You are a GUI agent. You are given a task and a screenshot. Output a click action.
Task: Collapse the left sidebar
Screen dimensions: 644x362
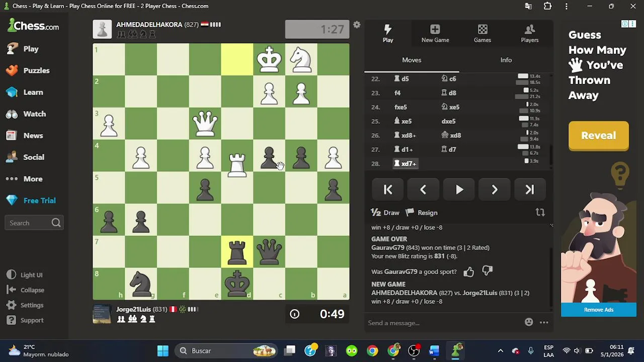point(26,290)
